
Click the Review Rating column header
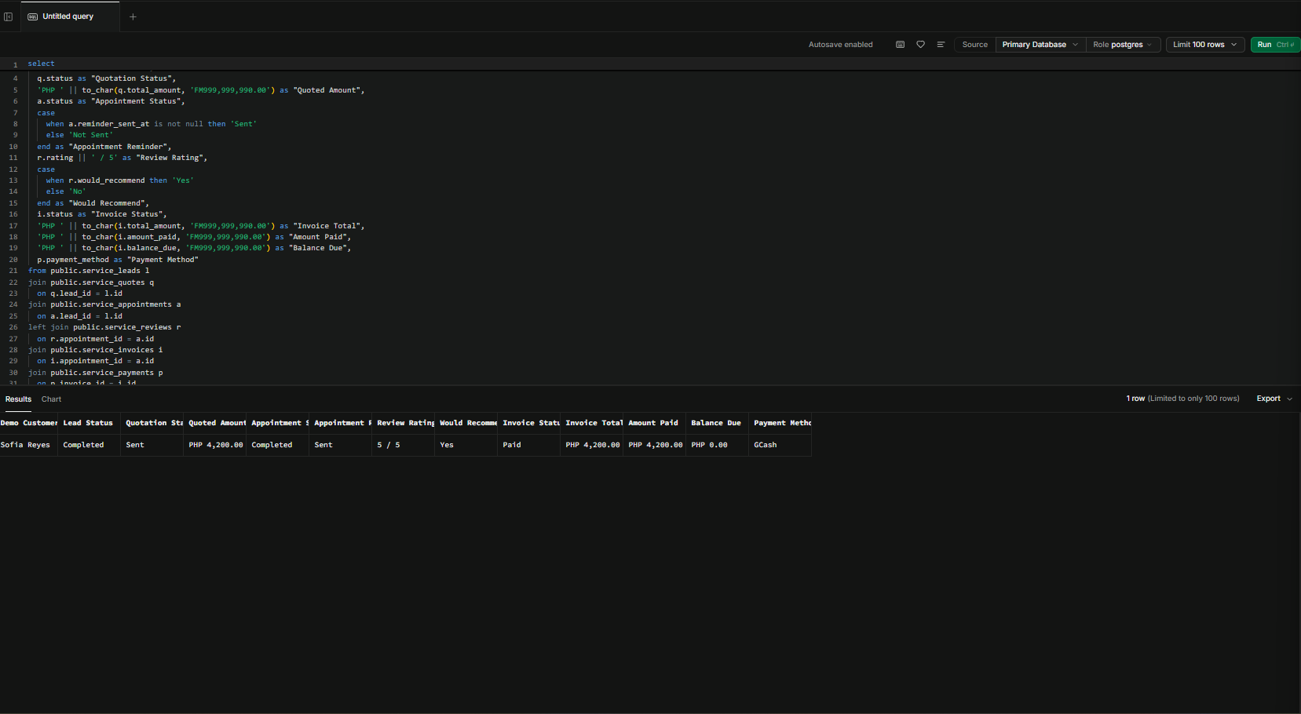click(404, 423)
